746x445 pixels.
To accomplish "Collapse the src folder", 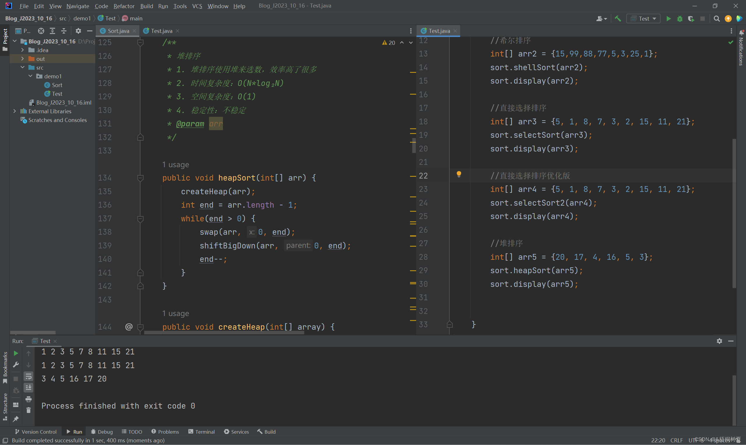I will (22, 68).
